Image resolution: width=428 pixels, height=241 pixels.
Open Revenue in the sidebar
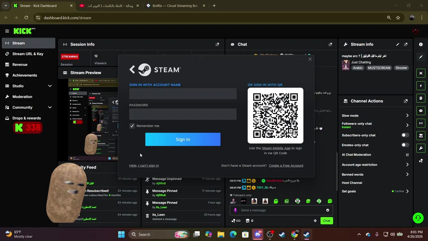click(x=28, y=65)
